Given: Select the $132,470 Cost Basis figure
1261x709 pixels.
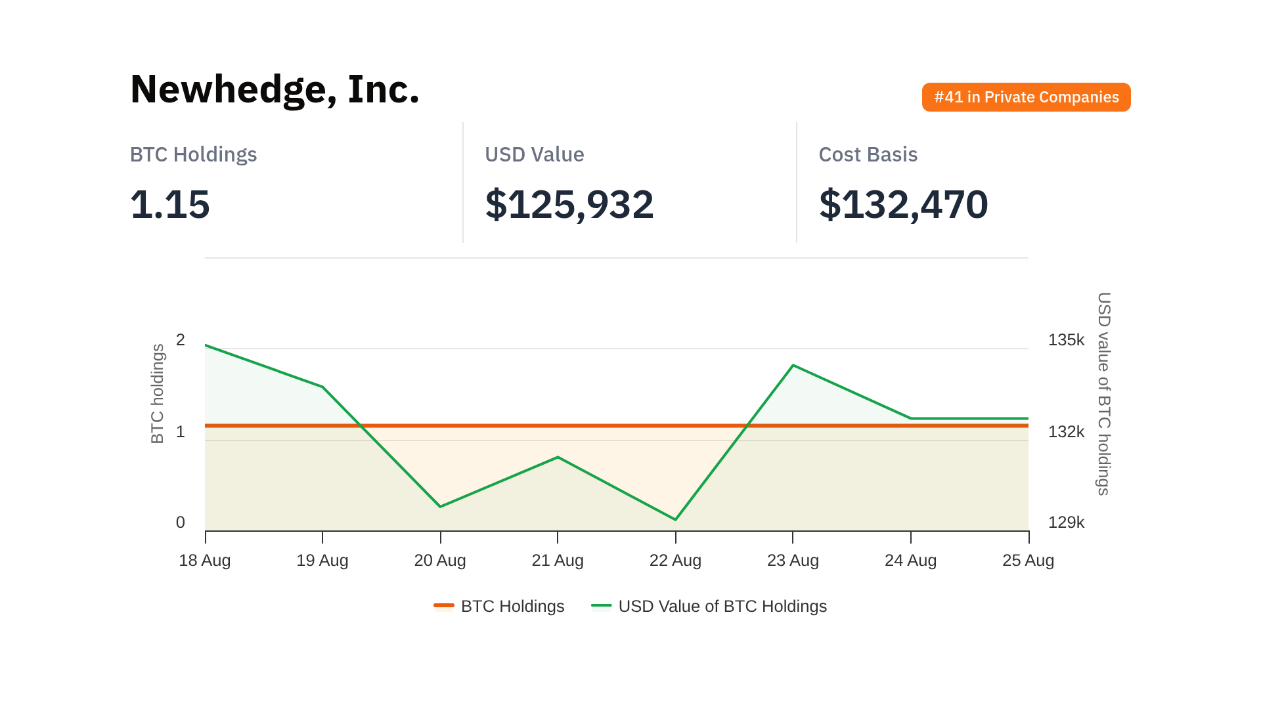Looking at the screenshot, I should (x=903, y=204).
